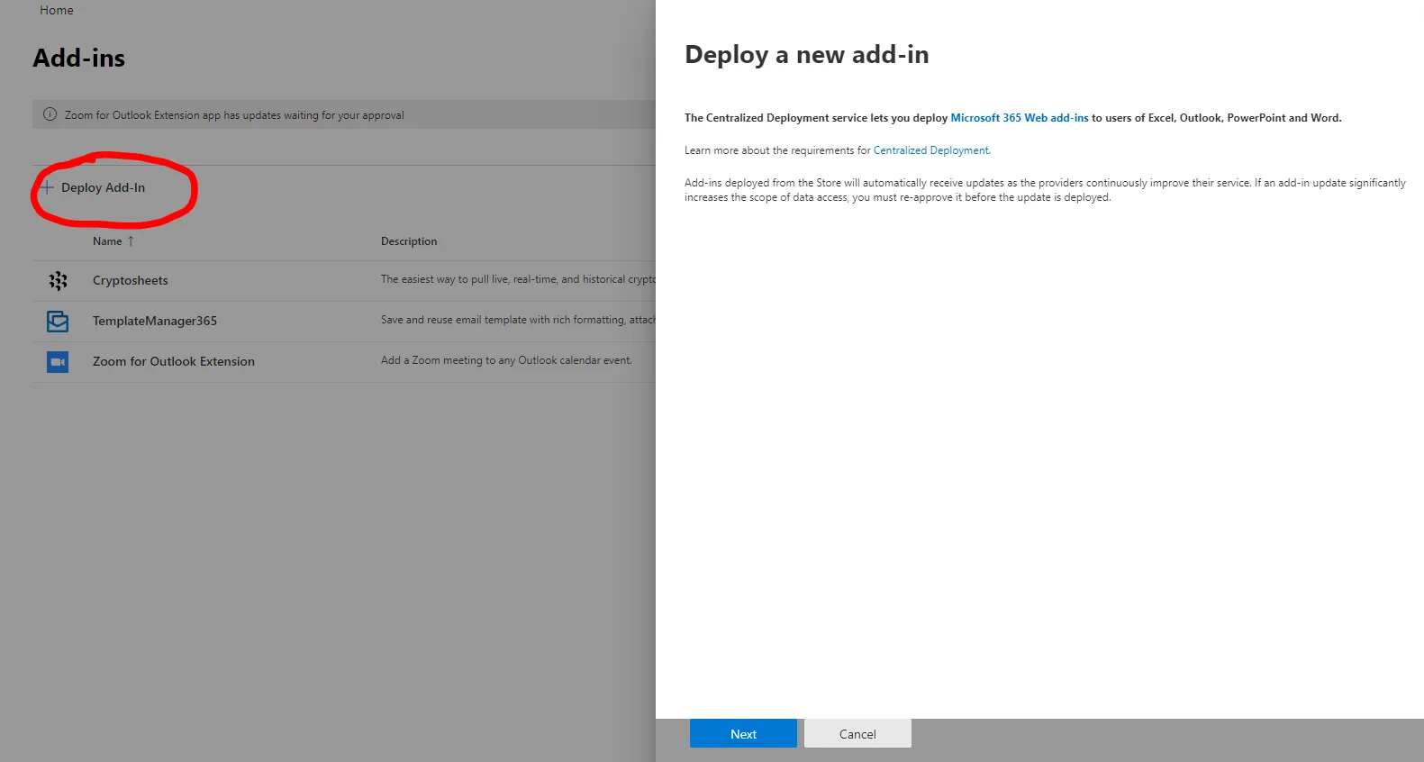Screen dimensions: 1424x762
Task: Open the Microsoft 365 Web add-ins link
Action: 1019,118
